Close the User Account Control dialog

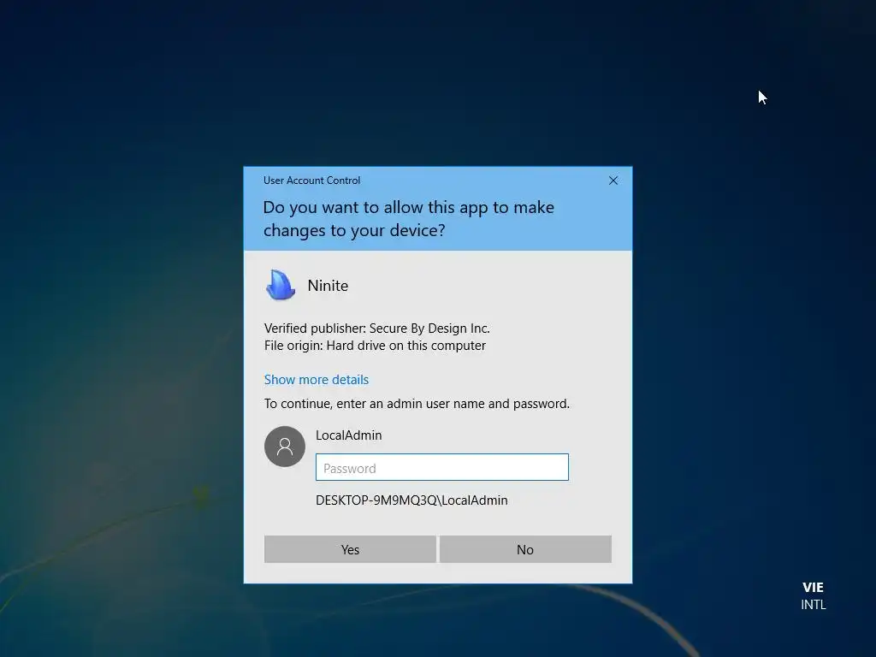(x=613, y=181)
